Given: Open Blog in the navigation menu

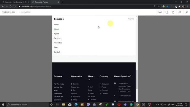Looking at the screenshot, I should tap(56, 48).
